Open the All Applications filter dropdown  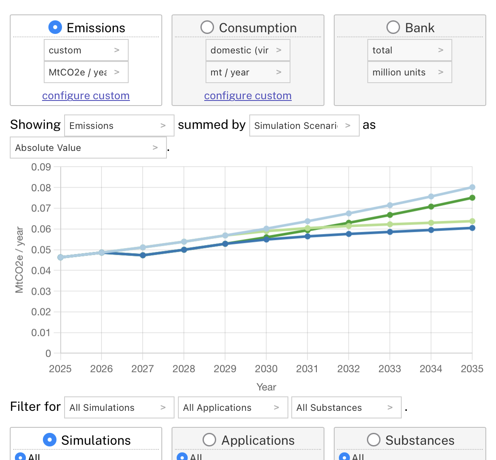tap(233, 407)
